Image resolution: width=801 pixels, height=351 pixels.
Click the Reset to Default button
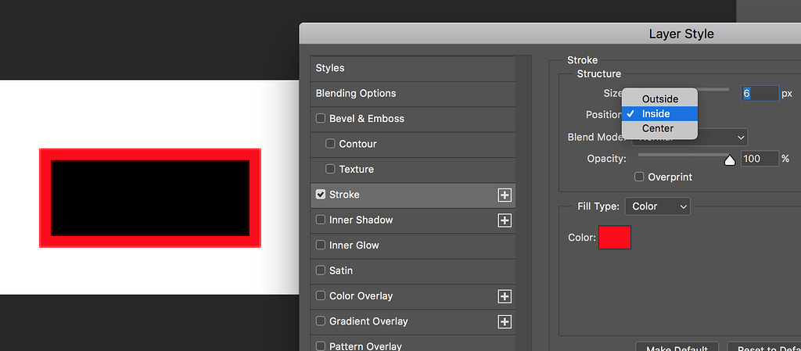[x=764, y=347]
